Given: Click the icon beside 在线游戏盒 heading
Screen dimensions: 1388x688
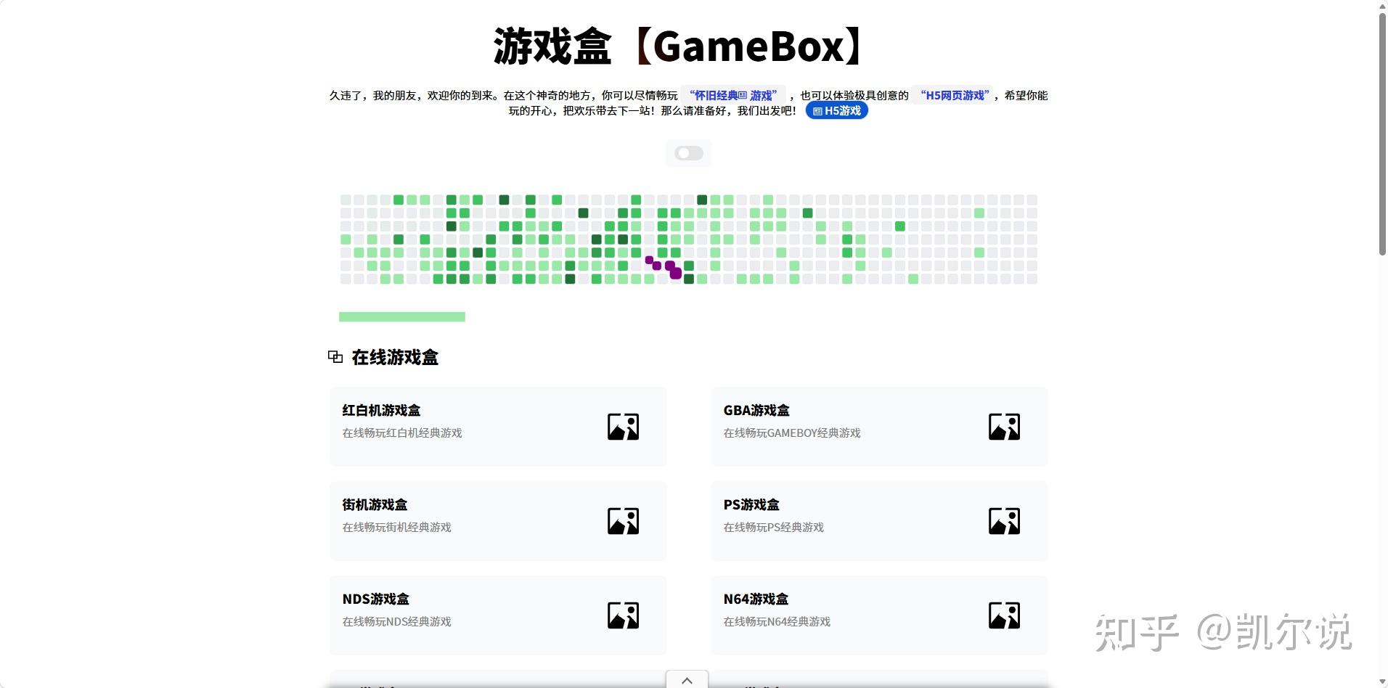Looking at the screenshot, I should (x=335, y=356).
